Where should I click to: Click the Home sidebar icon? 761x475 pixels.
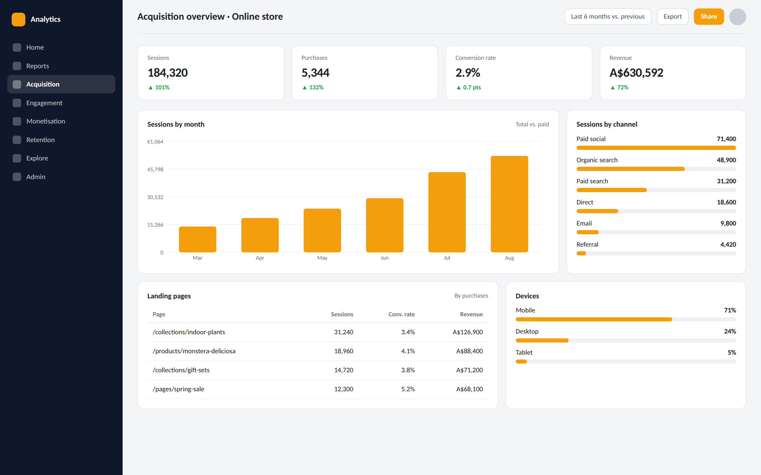tap(17, 47)
